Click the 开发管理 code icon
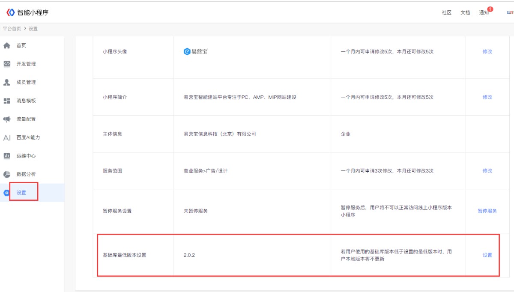The height and width of the screenshot is (292, 514). [7, 64]
